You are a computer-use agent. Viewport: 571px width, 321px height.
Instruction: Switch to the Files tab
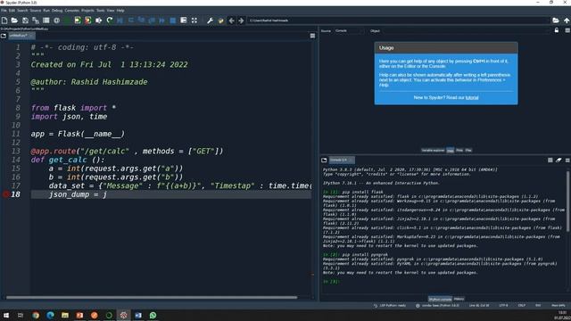pos(468,151)
